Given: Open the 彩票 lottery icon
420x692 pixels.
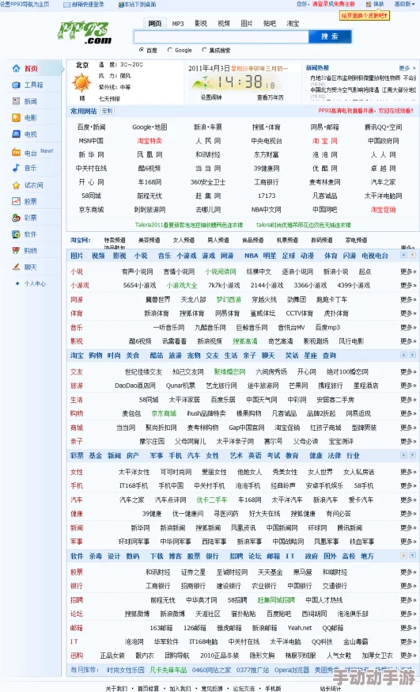Looking at the screenshot, I should pos(17,218).
